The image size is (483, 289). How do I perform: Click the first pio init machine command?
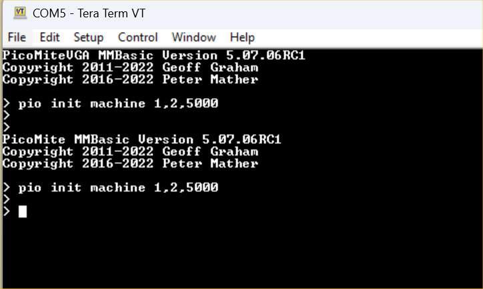118,103
